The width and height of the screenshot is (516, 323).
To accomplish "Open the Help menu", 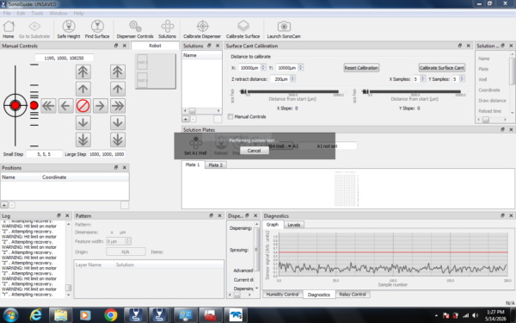I will pos(78,13).
